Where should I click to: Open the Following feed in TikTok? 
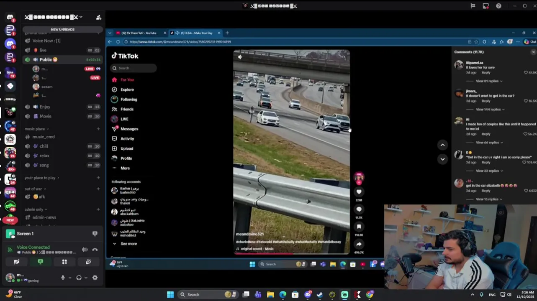124,99
